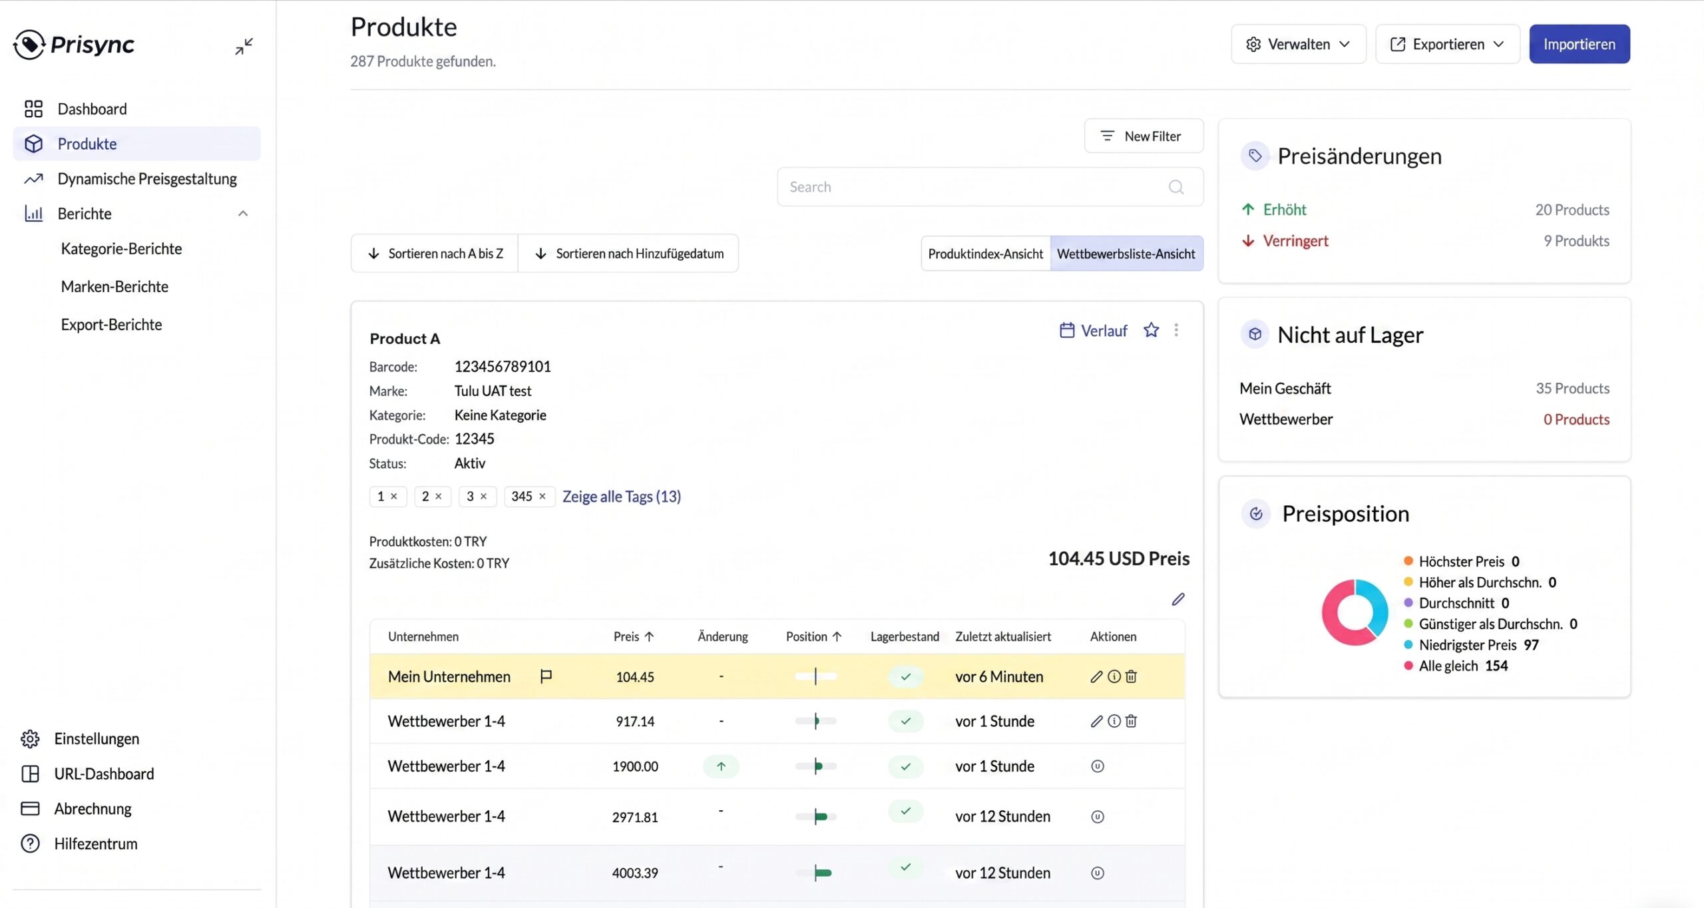Remove tag 3
Viewport: 1704px width, 908px height.
click(x=484, y=496)
